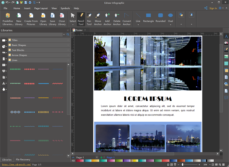Click the Sign In link
Image resolution: width=229 pixels, height=167 pixels.
coord(213,8)
